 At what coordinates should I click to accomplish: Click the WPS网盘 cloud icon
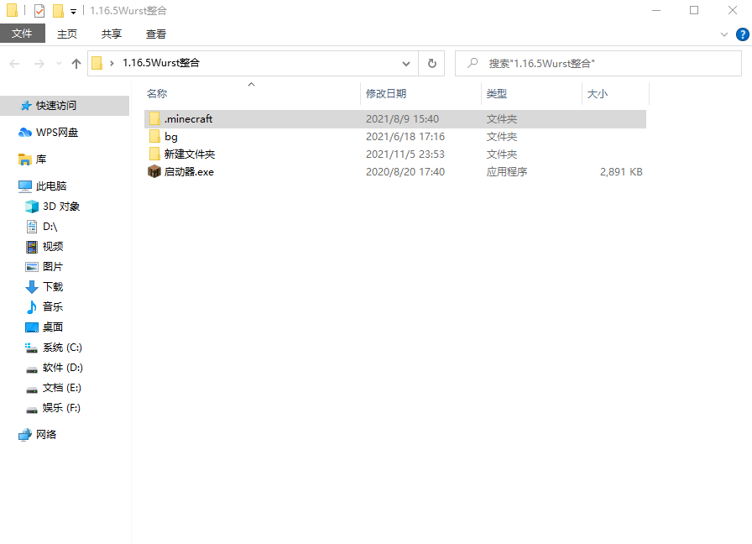point(25,133)
